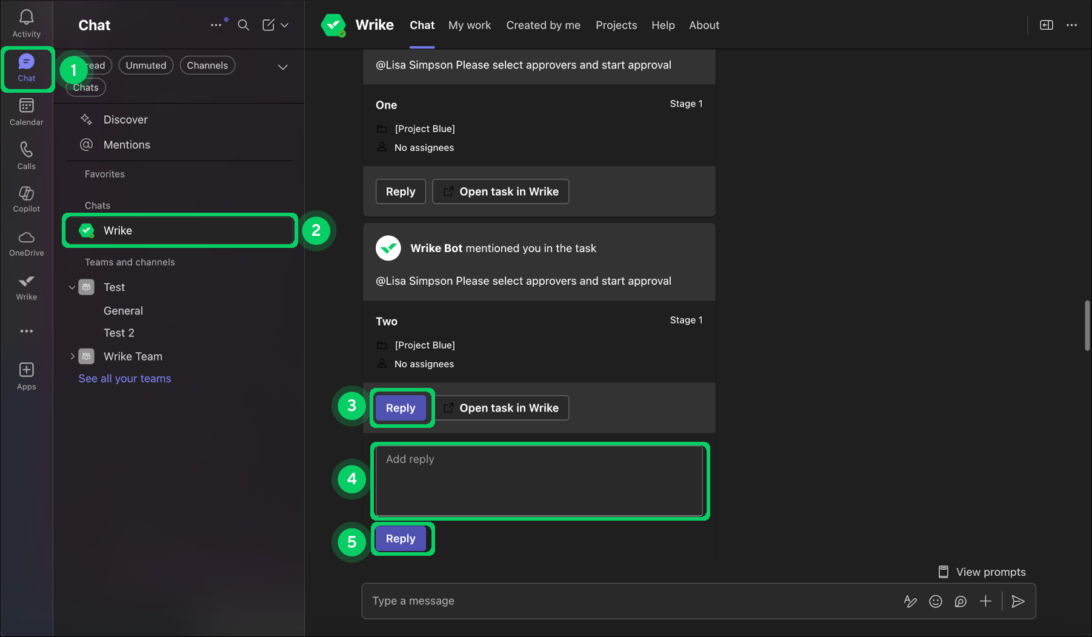
Task: Click the send message icon
Action: point(1017,601)
